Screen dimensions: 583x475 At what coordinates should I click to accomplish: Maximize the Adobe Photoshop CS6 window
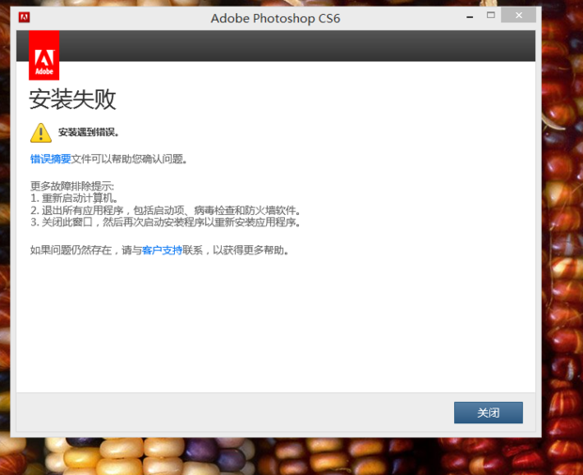point(491,15)
